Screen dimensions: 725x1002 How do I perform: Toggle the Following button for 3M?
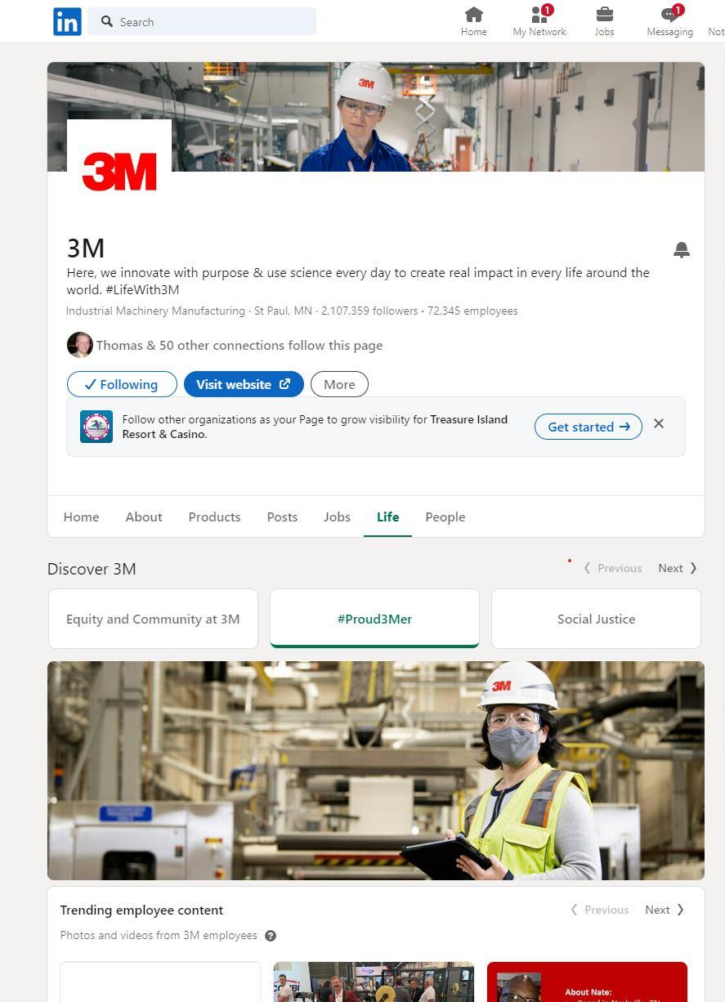(x=122, y=384)
